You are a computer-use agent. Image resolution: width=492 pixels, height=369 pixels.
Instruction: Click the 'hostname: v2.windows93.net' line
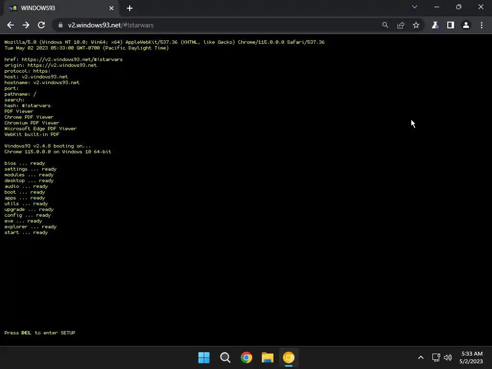pos(42,83)
